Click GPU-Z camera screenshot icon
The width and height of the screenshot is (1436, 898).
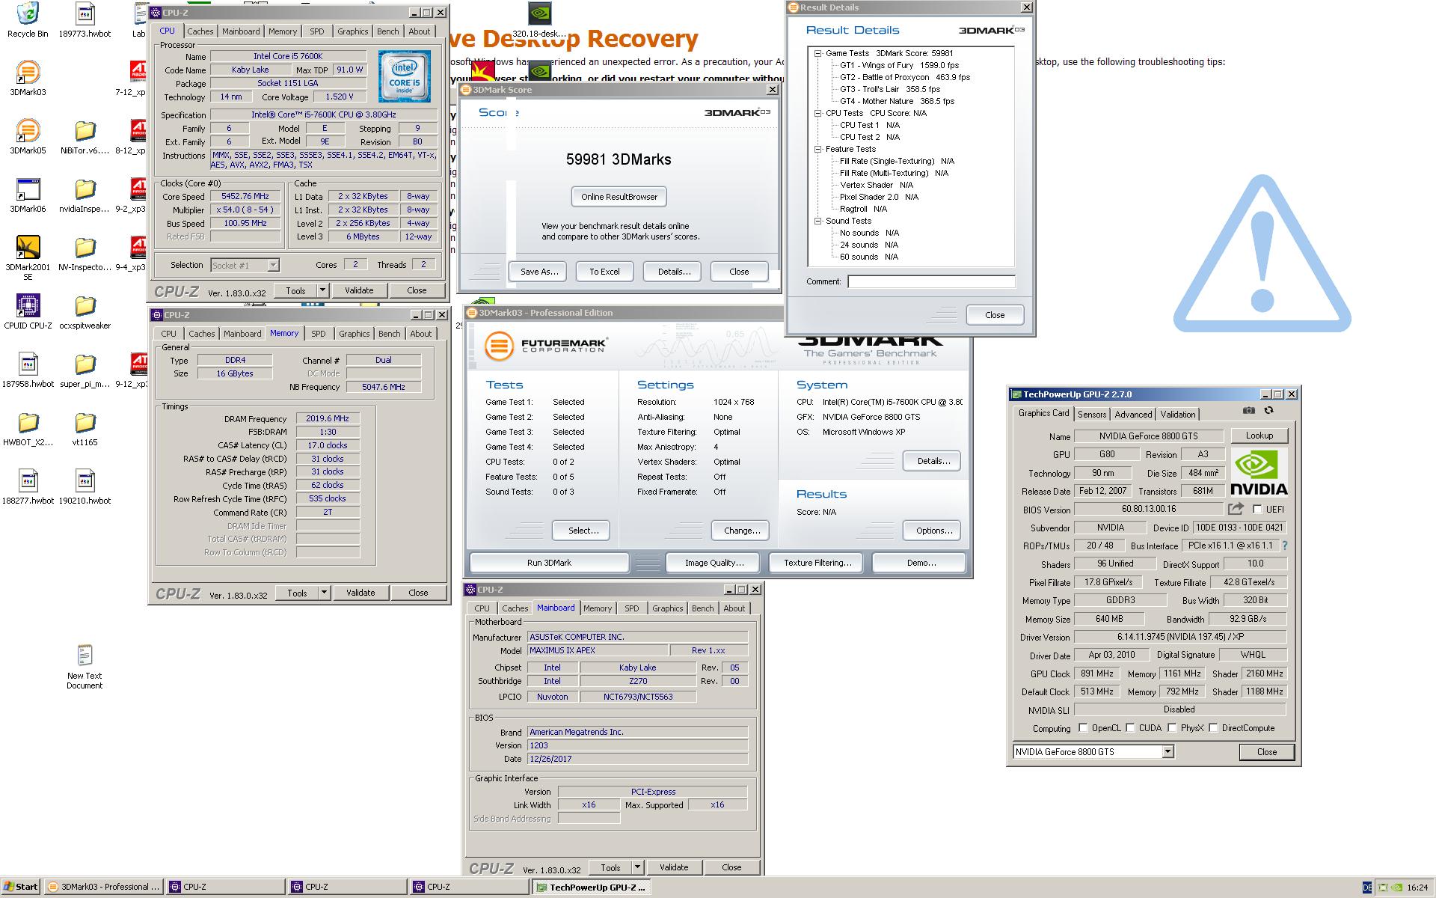tap(1249, 411)
